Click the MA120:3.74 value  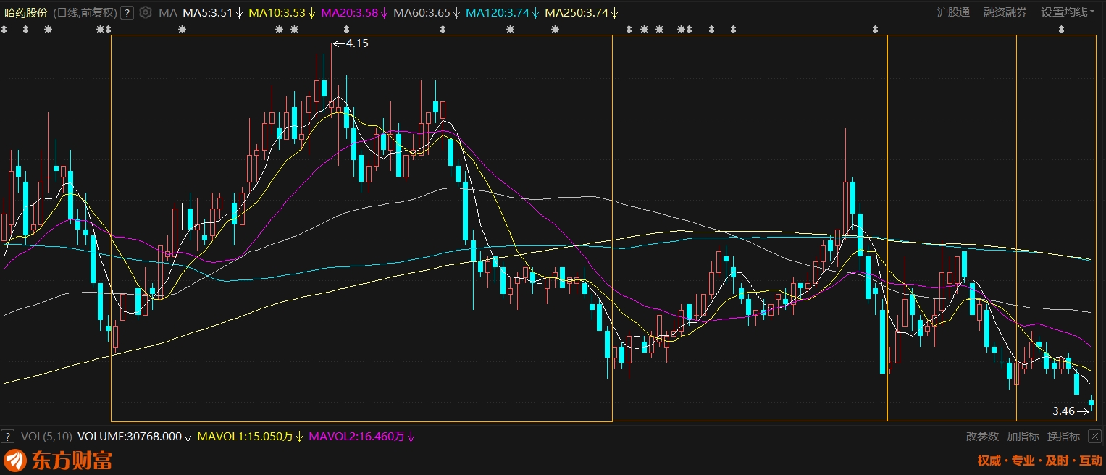point(497,12)
